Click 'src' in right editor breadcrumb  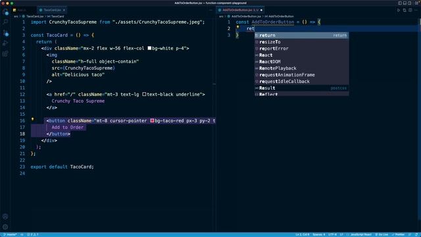221,16
